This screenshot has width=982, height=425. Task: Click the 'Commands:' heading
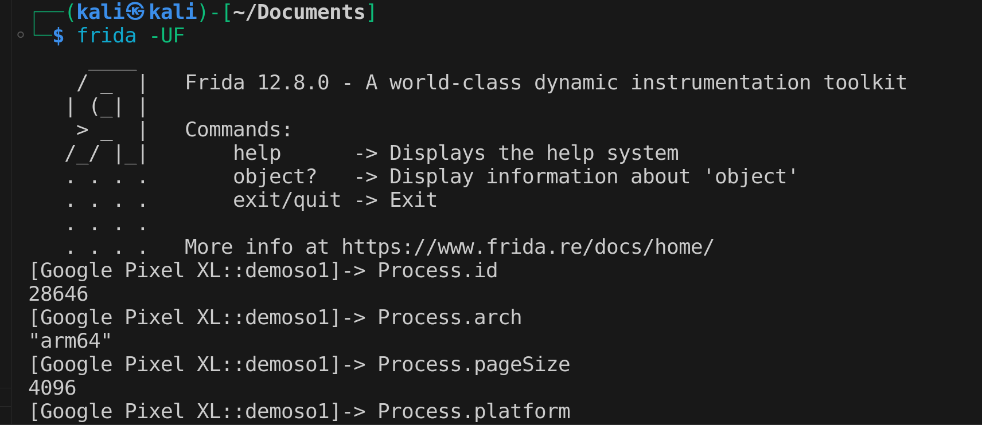[x=238, y=130]
